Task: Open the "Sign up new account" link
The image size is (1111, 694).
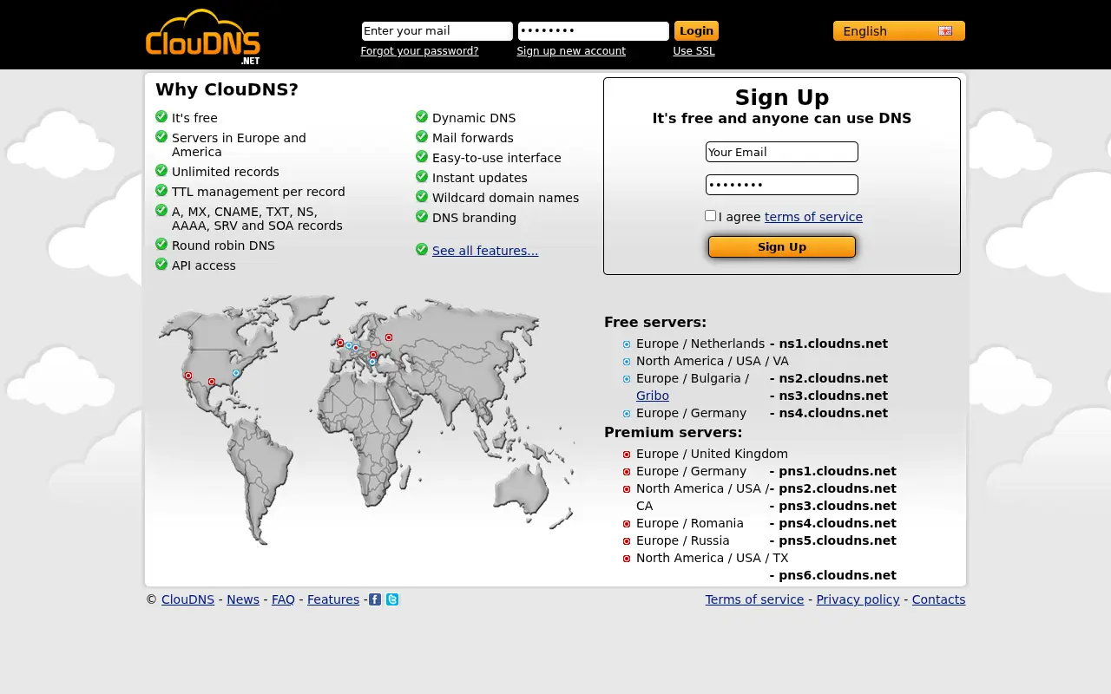Action: click(571, 51)
